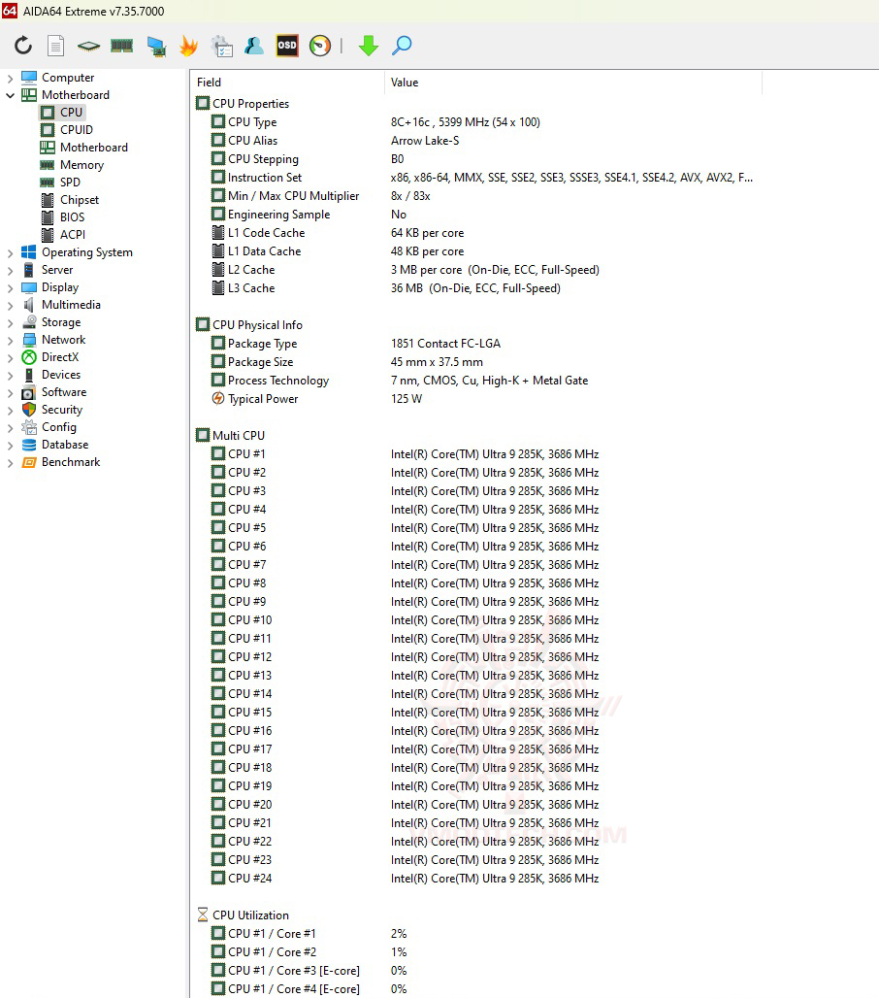Click the Refresh toolbar icon
879x998 pixels.
coord(23,46)
